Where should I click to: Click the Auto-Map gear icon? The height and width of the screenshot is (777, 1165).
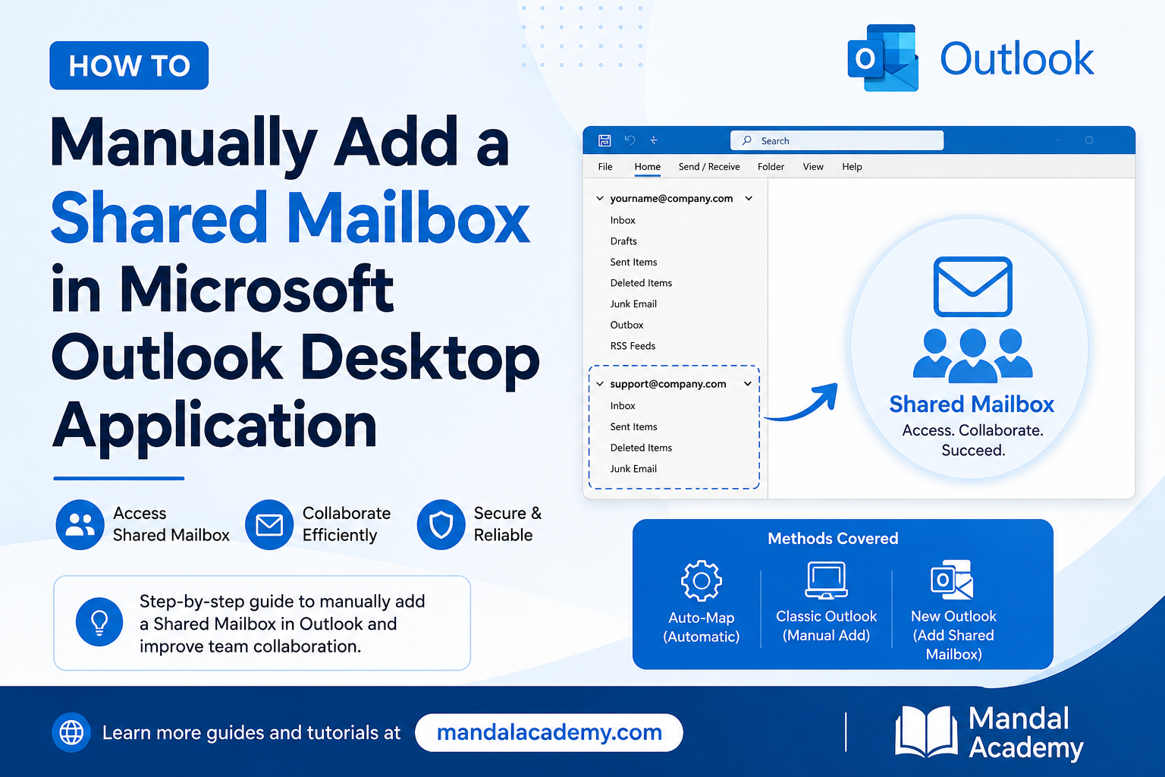click(702, 581)
